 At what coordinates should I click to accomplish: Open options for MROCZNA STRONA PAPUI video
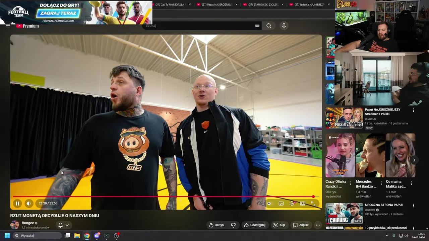coord(413,205)
